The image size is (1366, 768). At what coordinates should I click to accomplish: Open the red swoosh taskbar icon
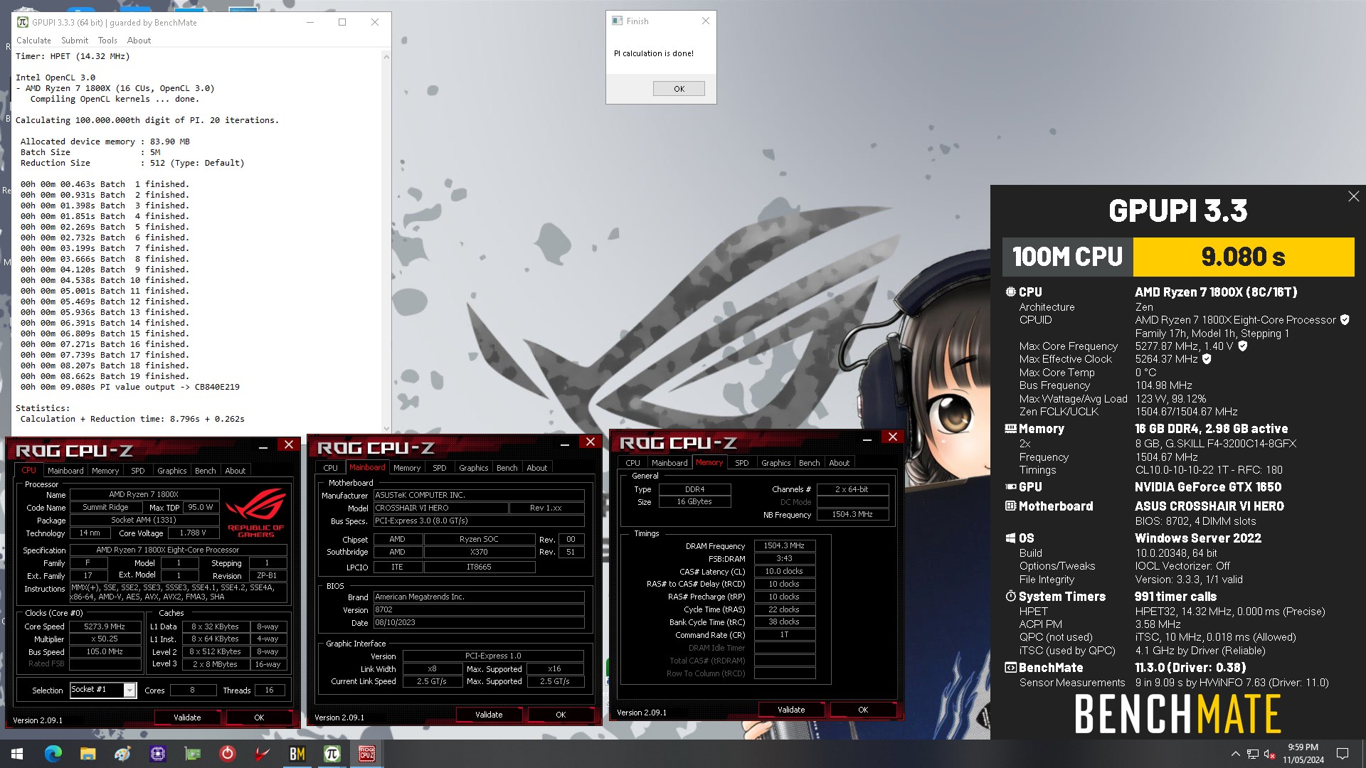coord(262,754)
